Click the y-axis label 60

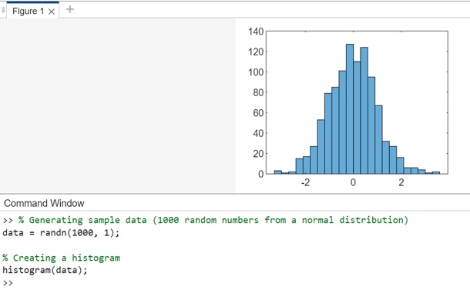click(258, 113)
